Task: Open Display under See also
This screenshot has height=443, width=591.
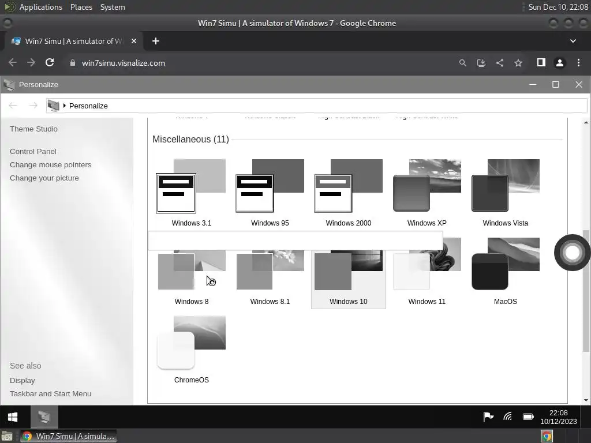Action: 23,381
